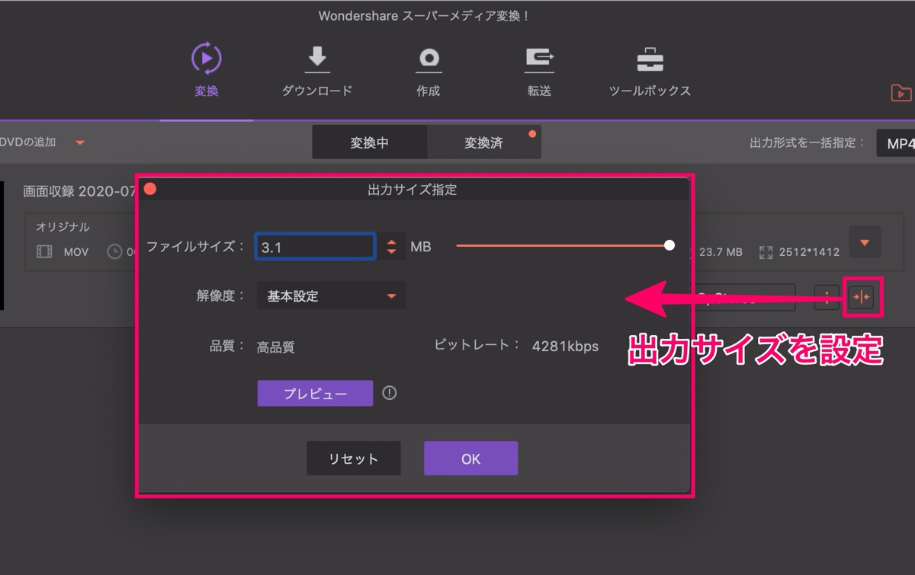Click the MOV format text
Image resolution: width=915 pixels, height=575 pixels.
pos(76,252)
